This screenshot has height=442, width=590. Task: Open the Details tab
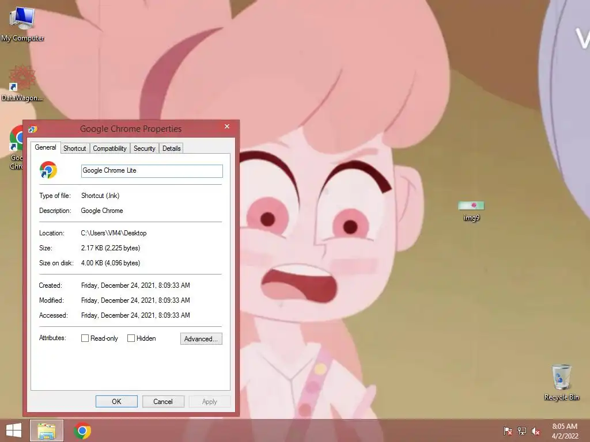pyautogui.click(x=172, y=148)
